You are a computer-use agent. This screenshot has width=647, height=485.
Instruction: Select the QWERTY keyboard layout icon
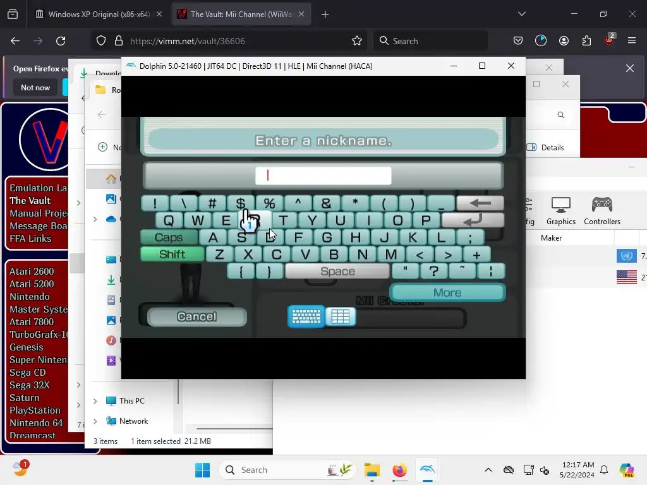pos(306,317)
